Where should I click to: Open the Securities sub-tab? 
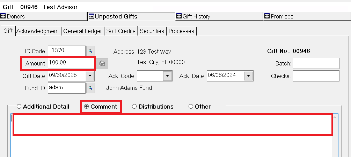click(x=152, y=31)
